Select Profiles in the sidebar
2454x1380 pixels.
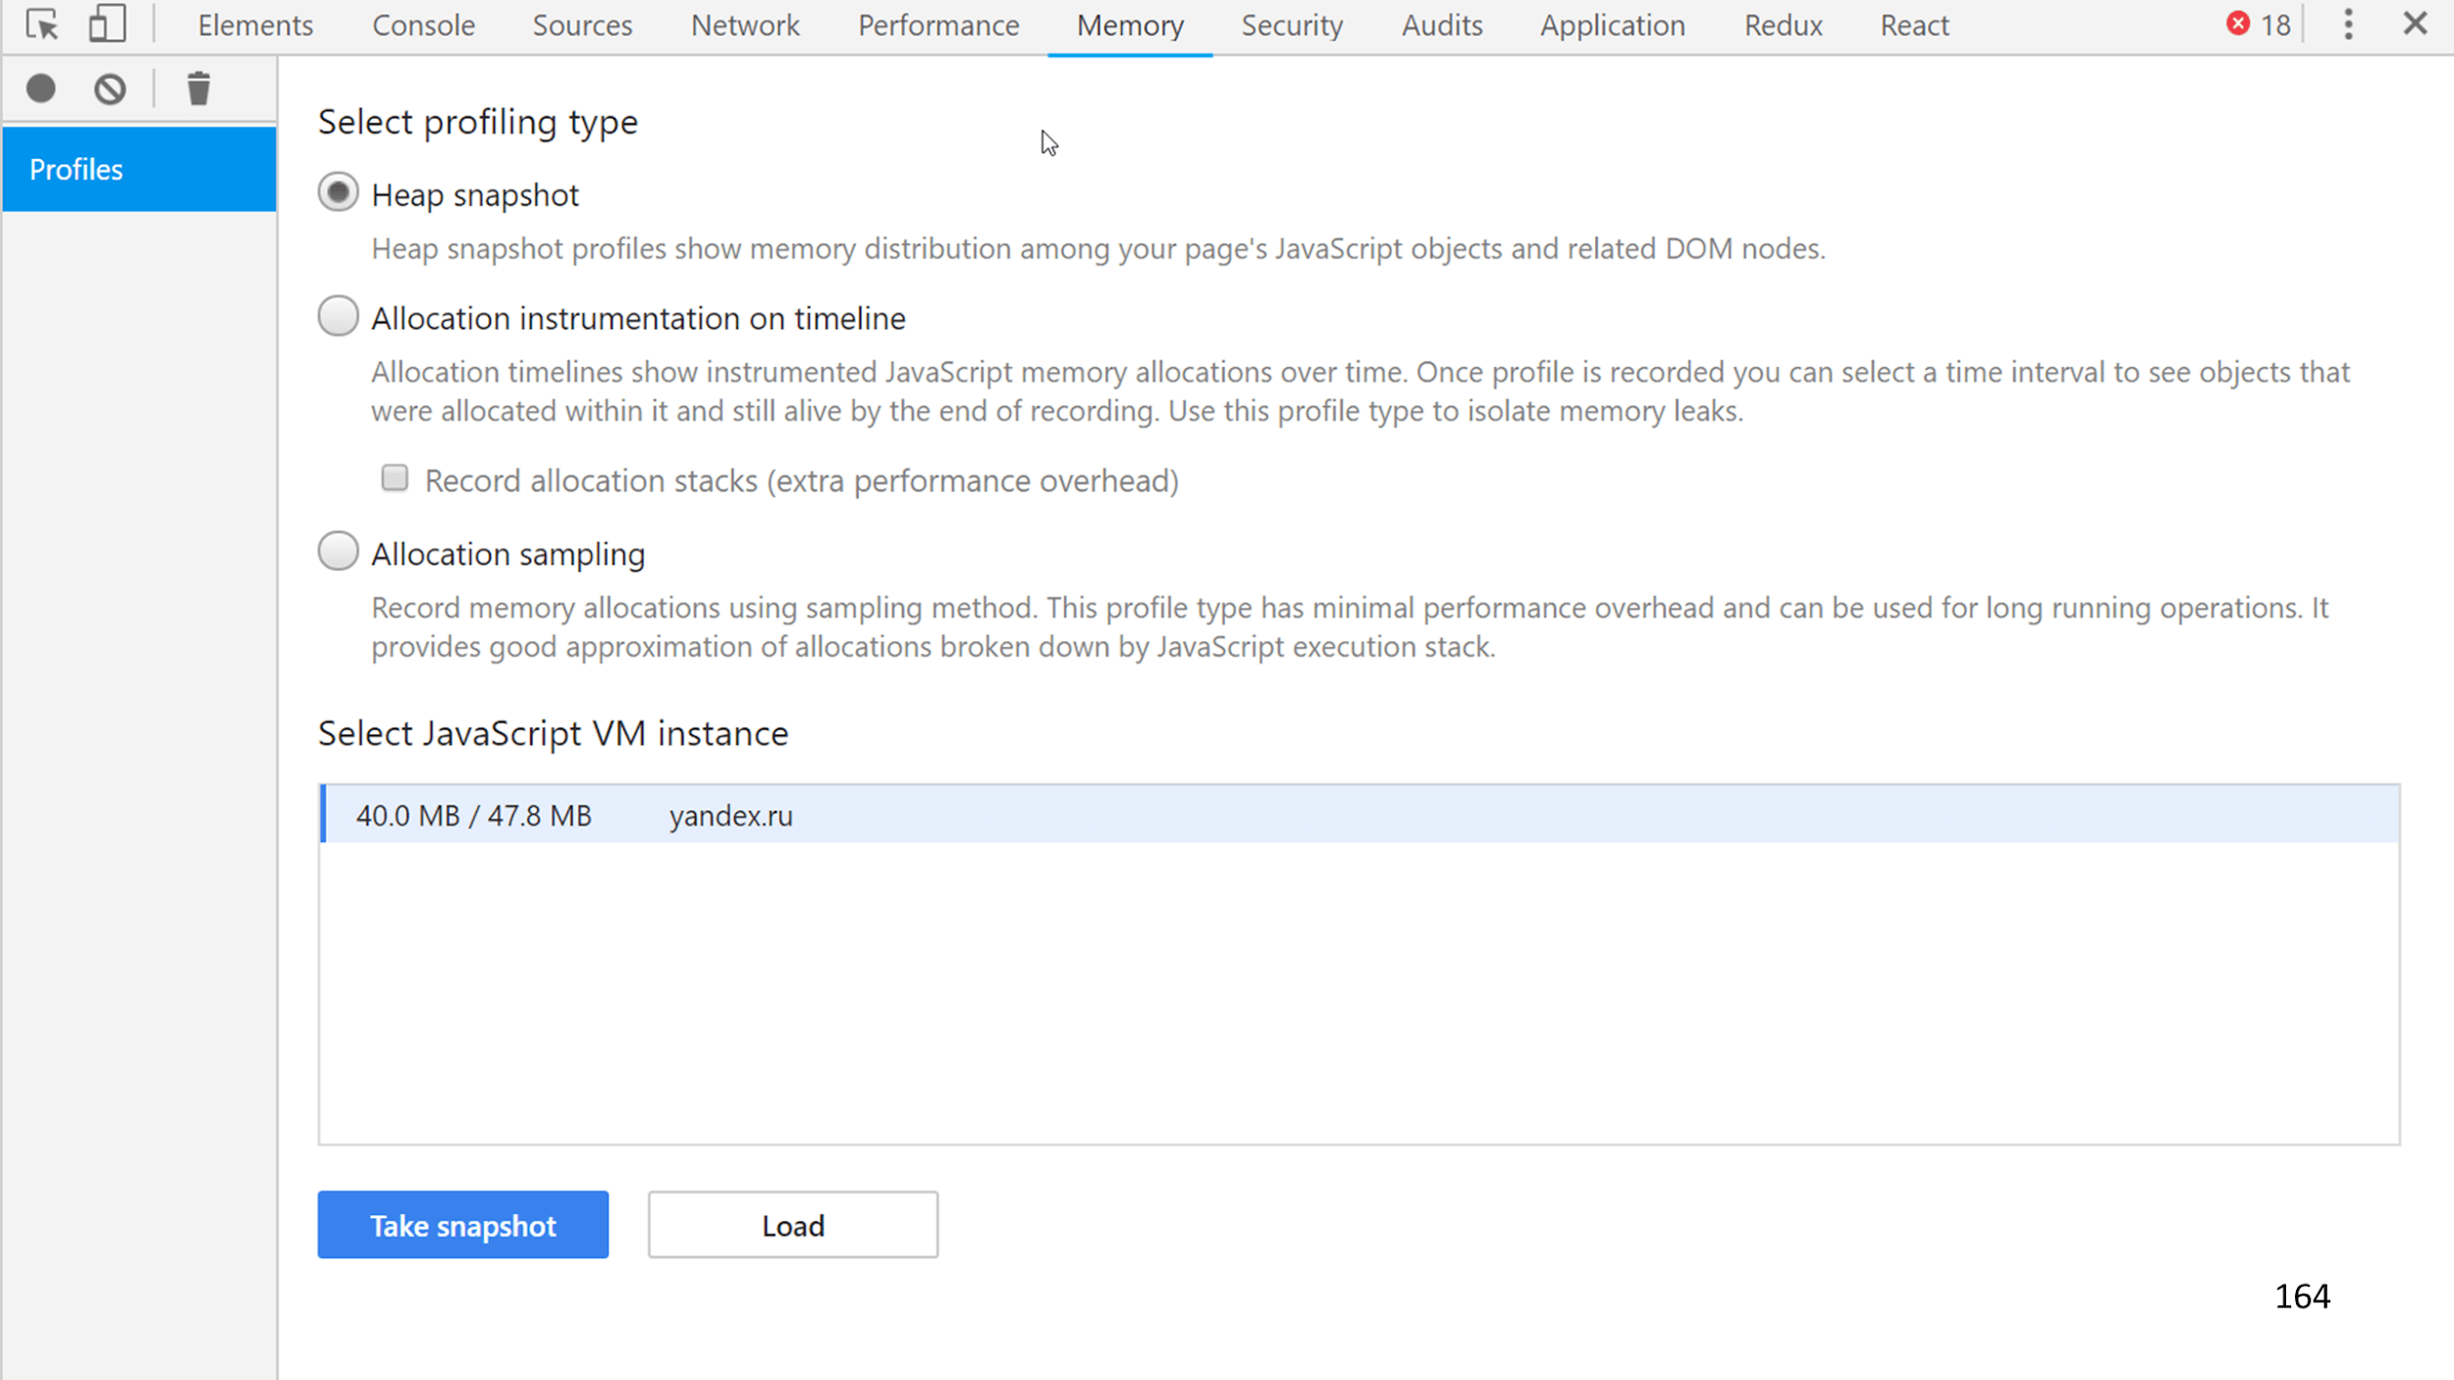tap(139, 169)
